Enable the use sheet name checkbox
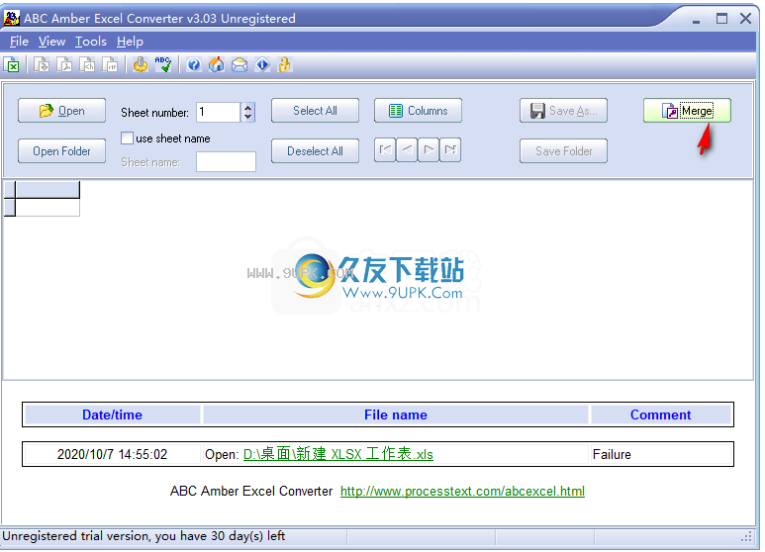Screen dimensions: 765x552 (x=127, y=138)
